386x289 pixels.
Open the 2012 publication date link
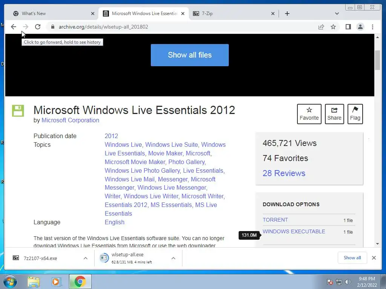[111, 136]
